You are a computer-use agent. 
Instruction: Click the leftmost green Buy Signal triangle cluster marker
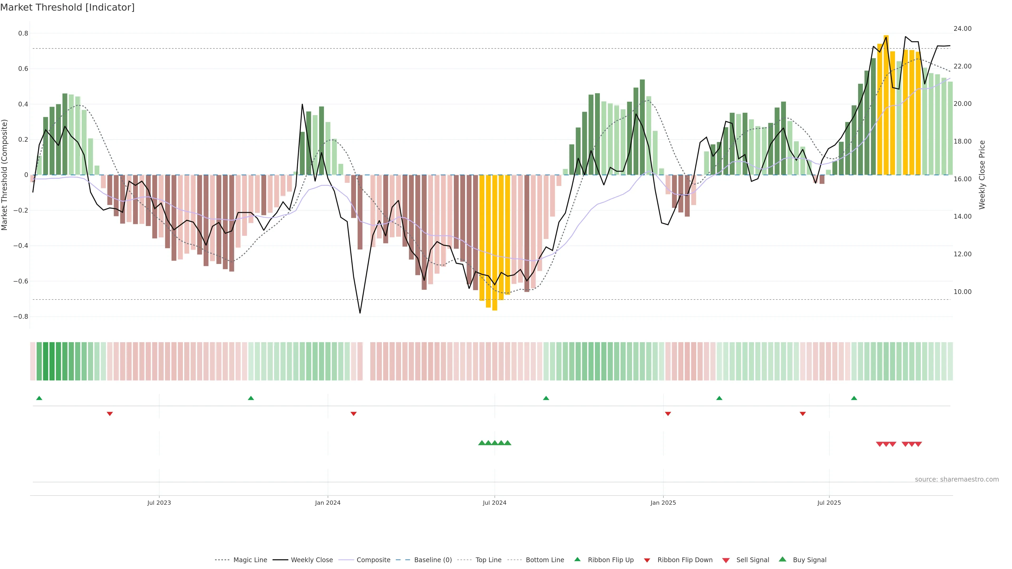coord(482,443)
